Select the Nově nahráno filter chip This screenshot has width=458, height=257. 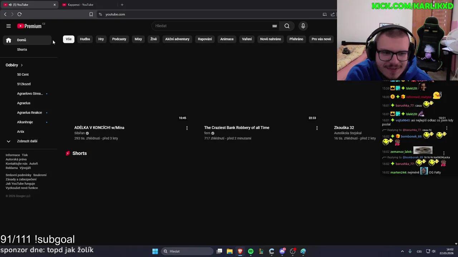point(271,39)
